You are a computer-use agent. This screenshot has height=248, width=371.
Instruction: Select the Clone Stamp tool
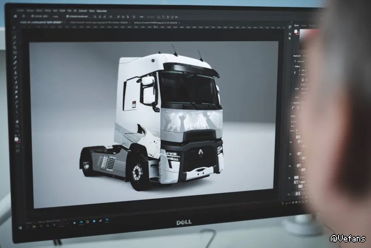point(16,73)
